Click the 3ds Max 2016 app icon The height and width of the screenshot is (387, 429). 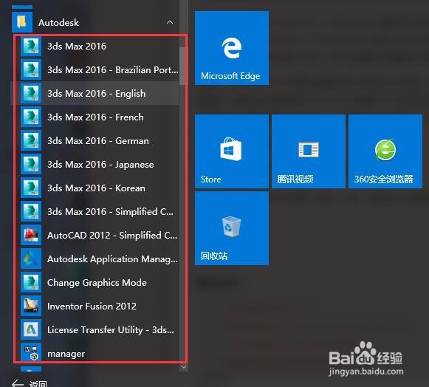(x=31, y=46)
